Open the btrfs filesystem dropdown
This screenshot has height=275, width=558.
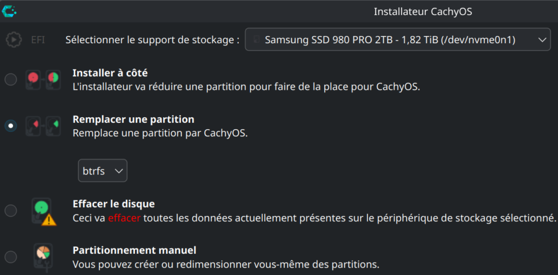pyautogui.click(x=102, y=171)
